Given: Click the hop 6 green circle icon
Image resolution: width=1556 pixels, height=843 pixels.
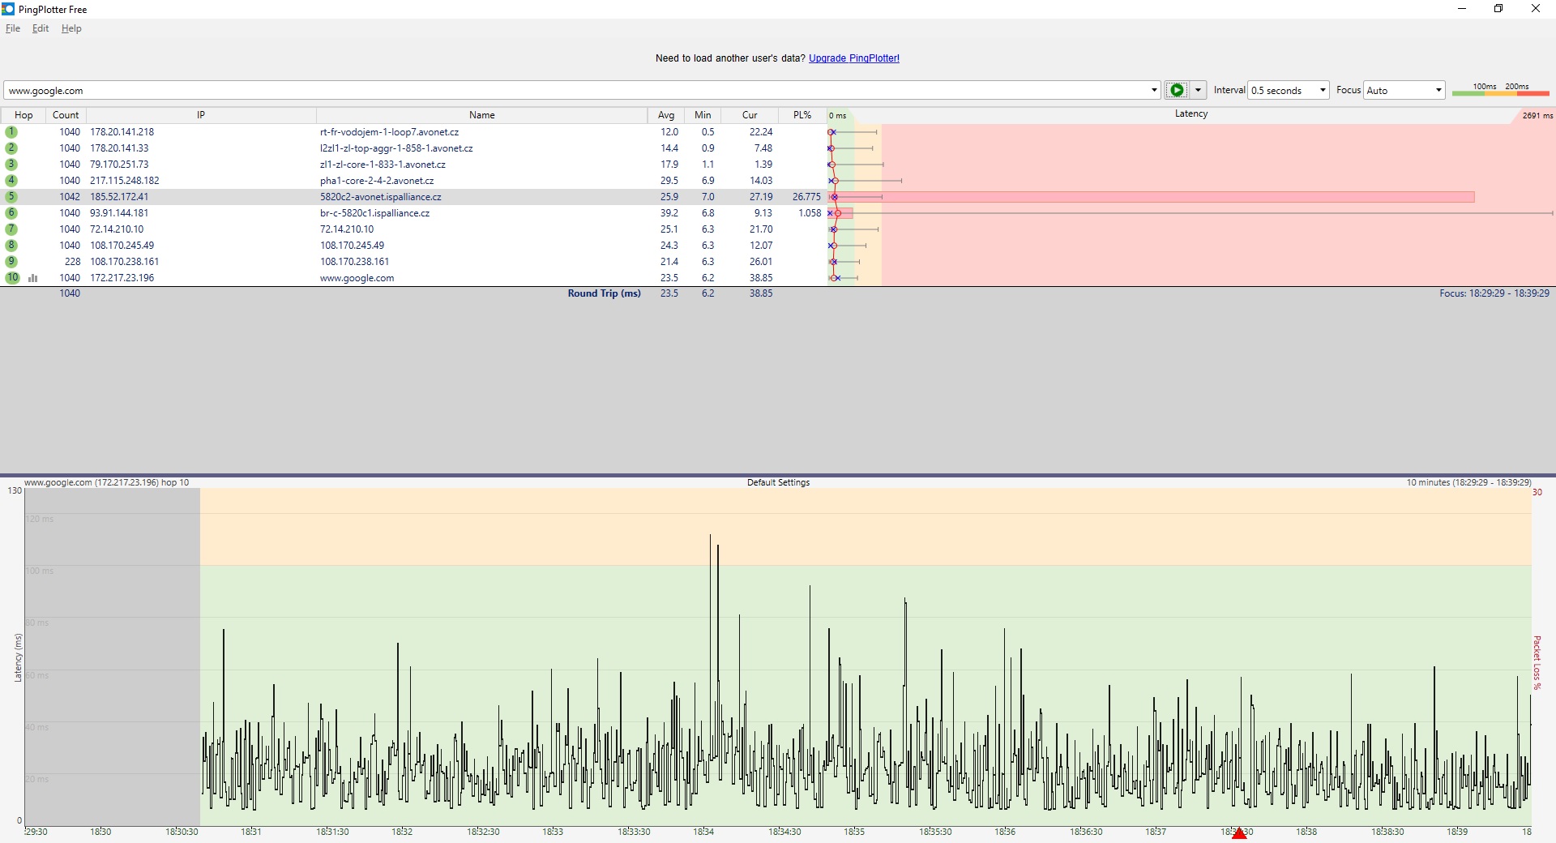Looking at the screenshot, I should (11, 213).
